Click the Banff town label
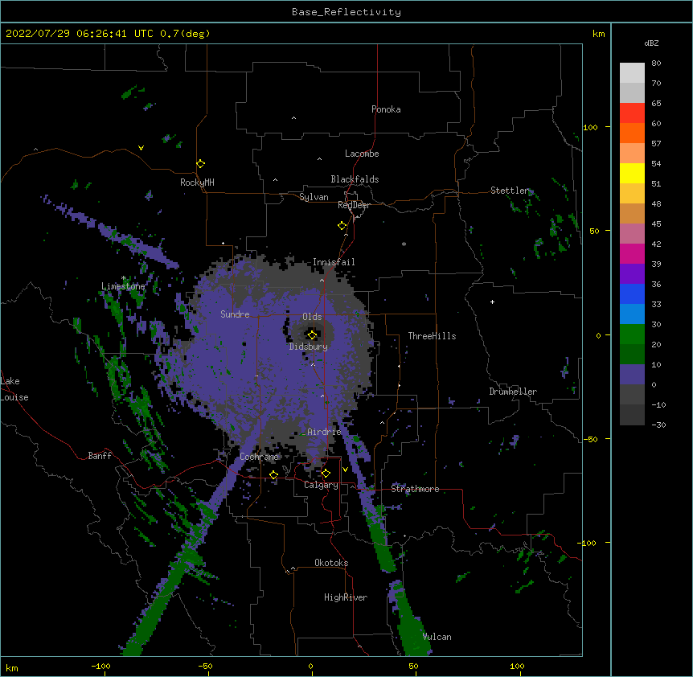The width and height of the screenshot is (693, 677). (100, 456)
